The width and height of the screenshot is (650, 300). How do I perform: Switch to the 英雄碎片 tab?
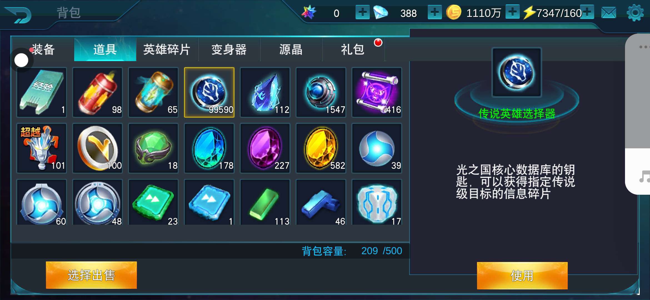[x=167, y=49]
